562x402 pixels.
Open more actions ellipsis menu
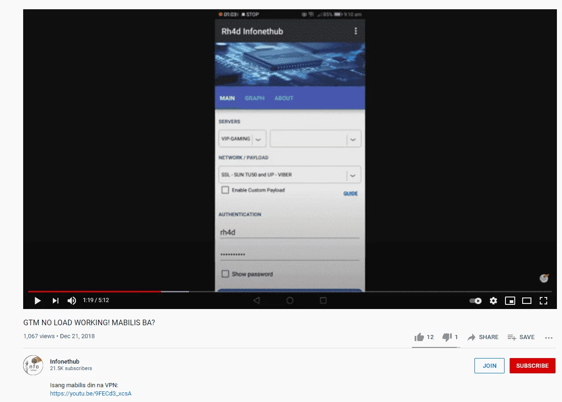549,338
